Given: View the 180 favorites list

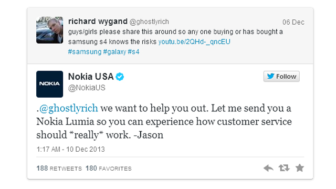Looking at the screenshot, I should pos(109,169).
